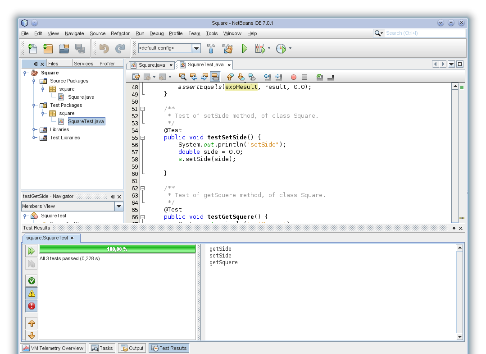Click Find Previous Occurrence editor icon
The height and width of the screenshot is (354, 486).
point(193,77)
